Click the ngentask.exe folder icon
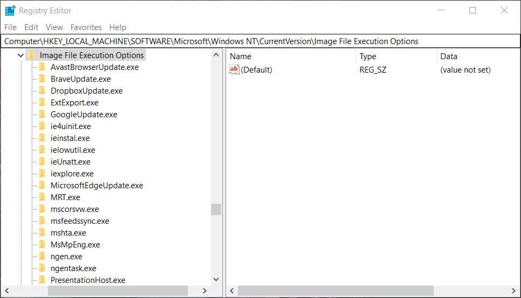 tap(42, 268)
